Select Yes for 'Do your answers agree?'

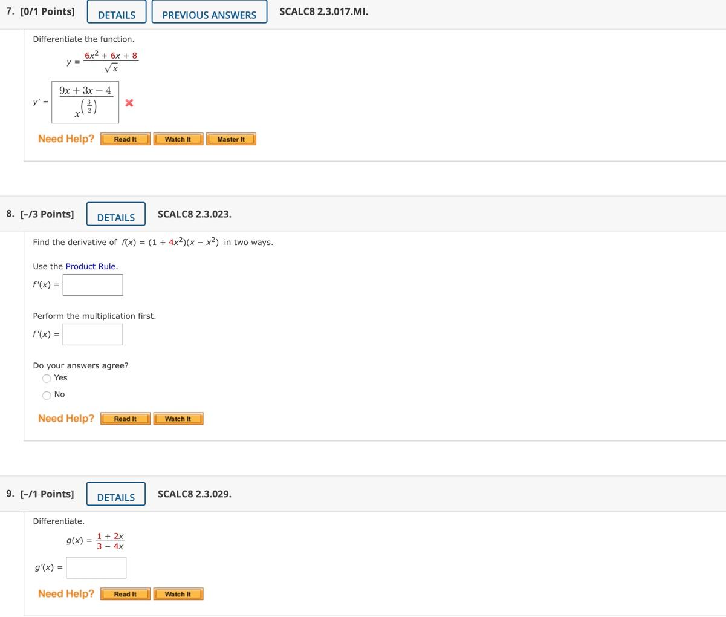(47, 377)
